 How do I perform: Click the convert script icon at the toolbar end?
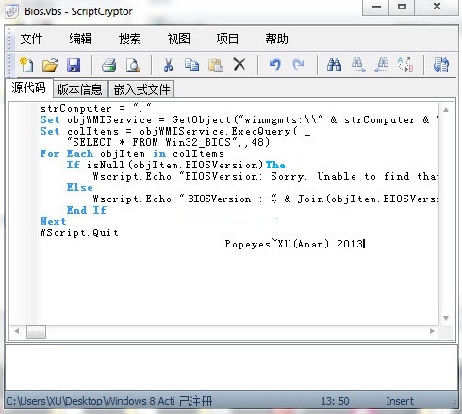click(441, 65)
